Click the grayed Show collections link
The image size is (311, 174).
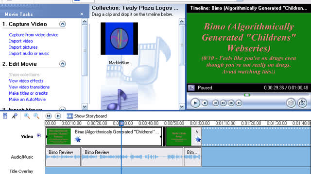click(x=24, y=74)
